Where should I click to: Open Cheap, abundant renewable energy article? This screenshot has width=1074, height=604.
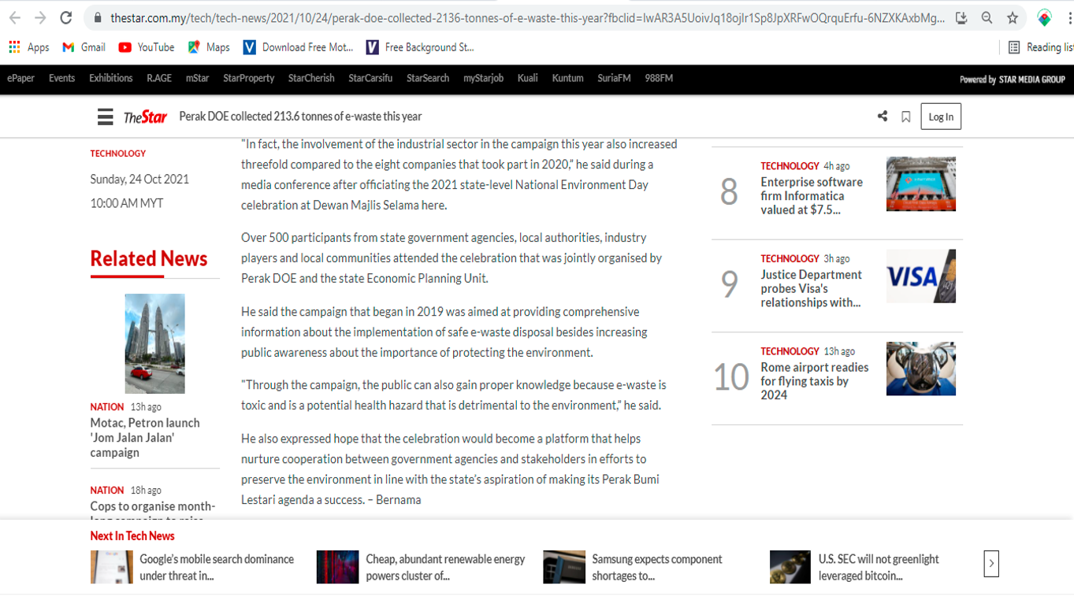click(x=445, y=567)
